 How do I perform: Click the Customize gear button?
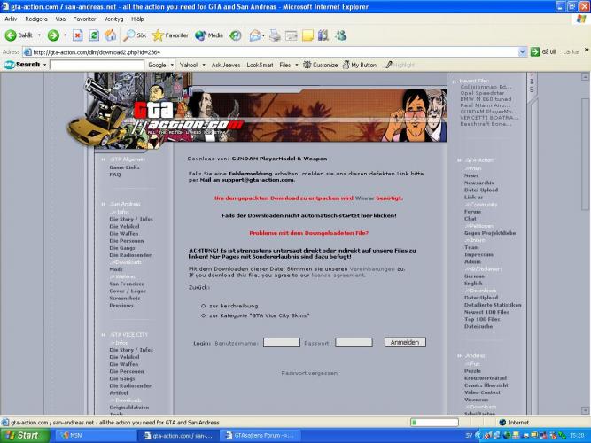(321, 65)
